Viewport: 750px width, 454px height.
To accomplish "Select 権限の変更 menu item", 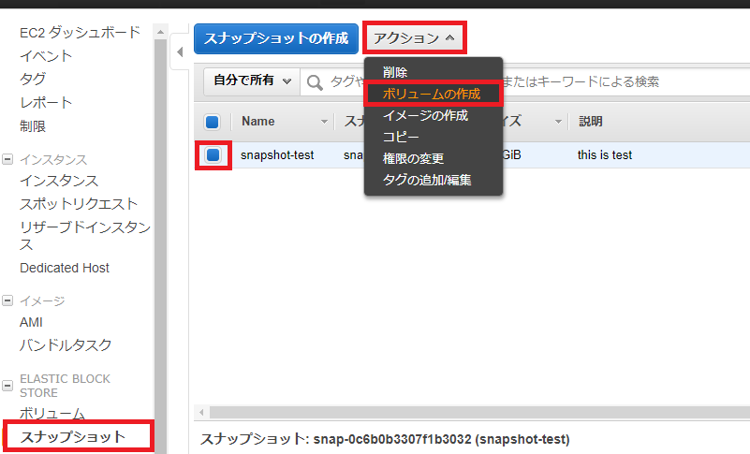I will (413, 158).
